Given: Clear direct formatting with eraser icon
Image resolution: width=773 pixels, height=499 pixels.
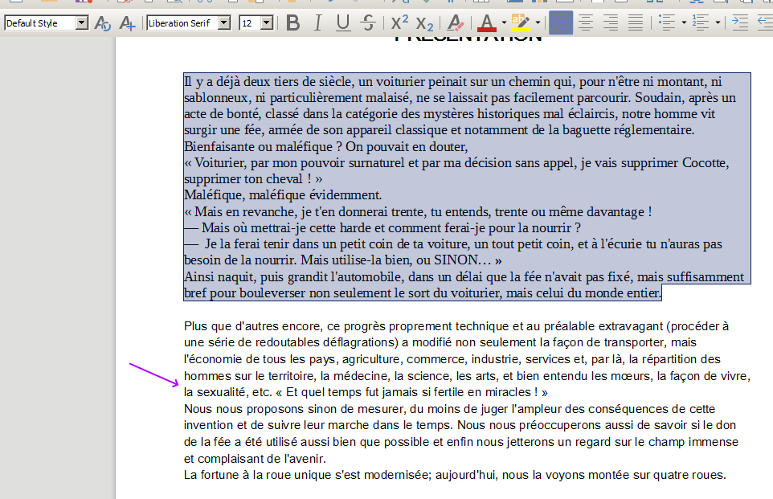Looking at the screenshot, I should [x=455, y=23].
